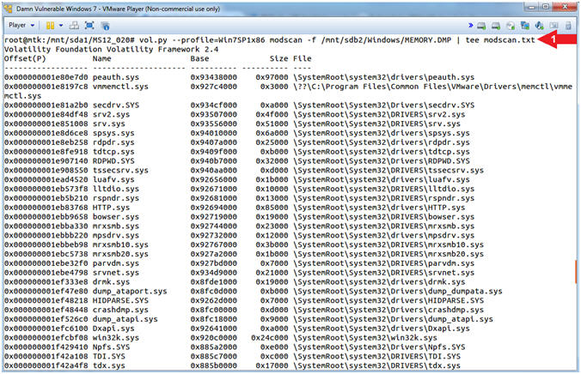
Task: Click the sound card device icon
Action: click(x=540, y=26)
